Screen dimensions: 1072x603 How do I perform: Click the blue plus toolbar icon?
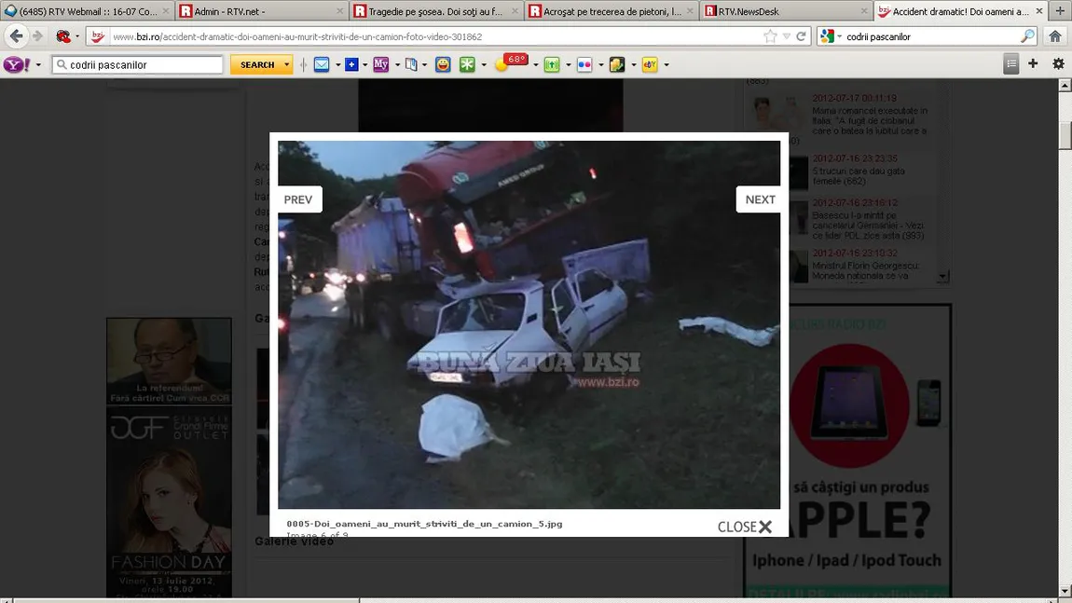coord(351,64)
